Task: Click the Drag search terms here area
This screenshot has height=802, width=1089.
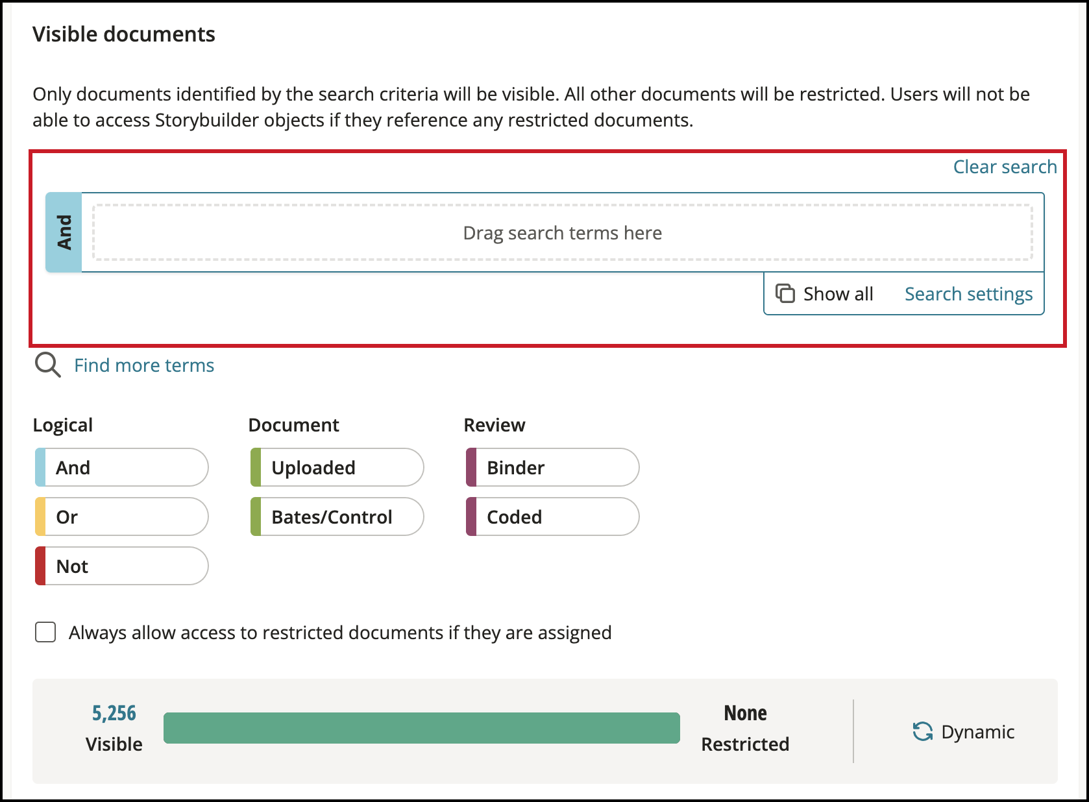Action: [563, 232]
